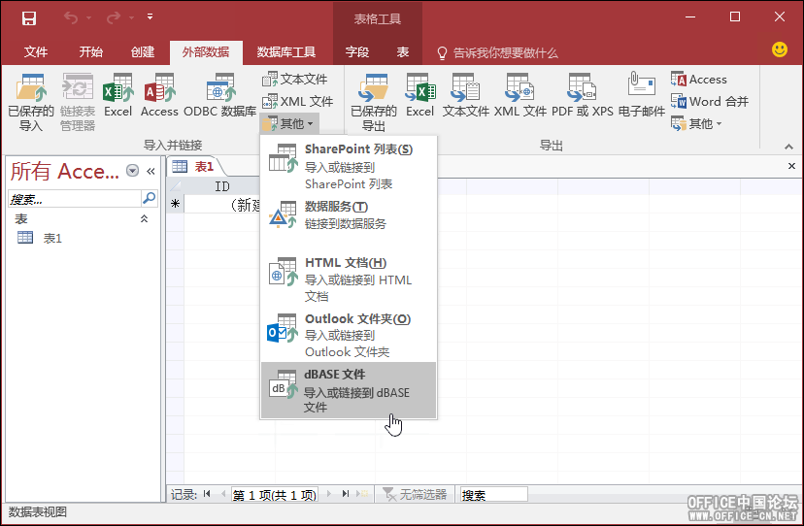Screen dimensions: 804x526
Task: Choose Outlook 文件夹 from the menu
Action: click(x=349, y=335)
